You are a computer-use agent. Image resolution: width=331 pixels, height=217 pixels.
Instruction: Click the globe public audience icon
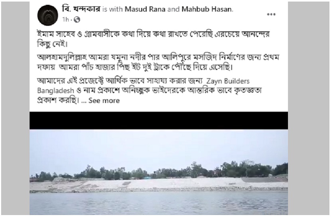(77, 20)
